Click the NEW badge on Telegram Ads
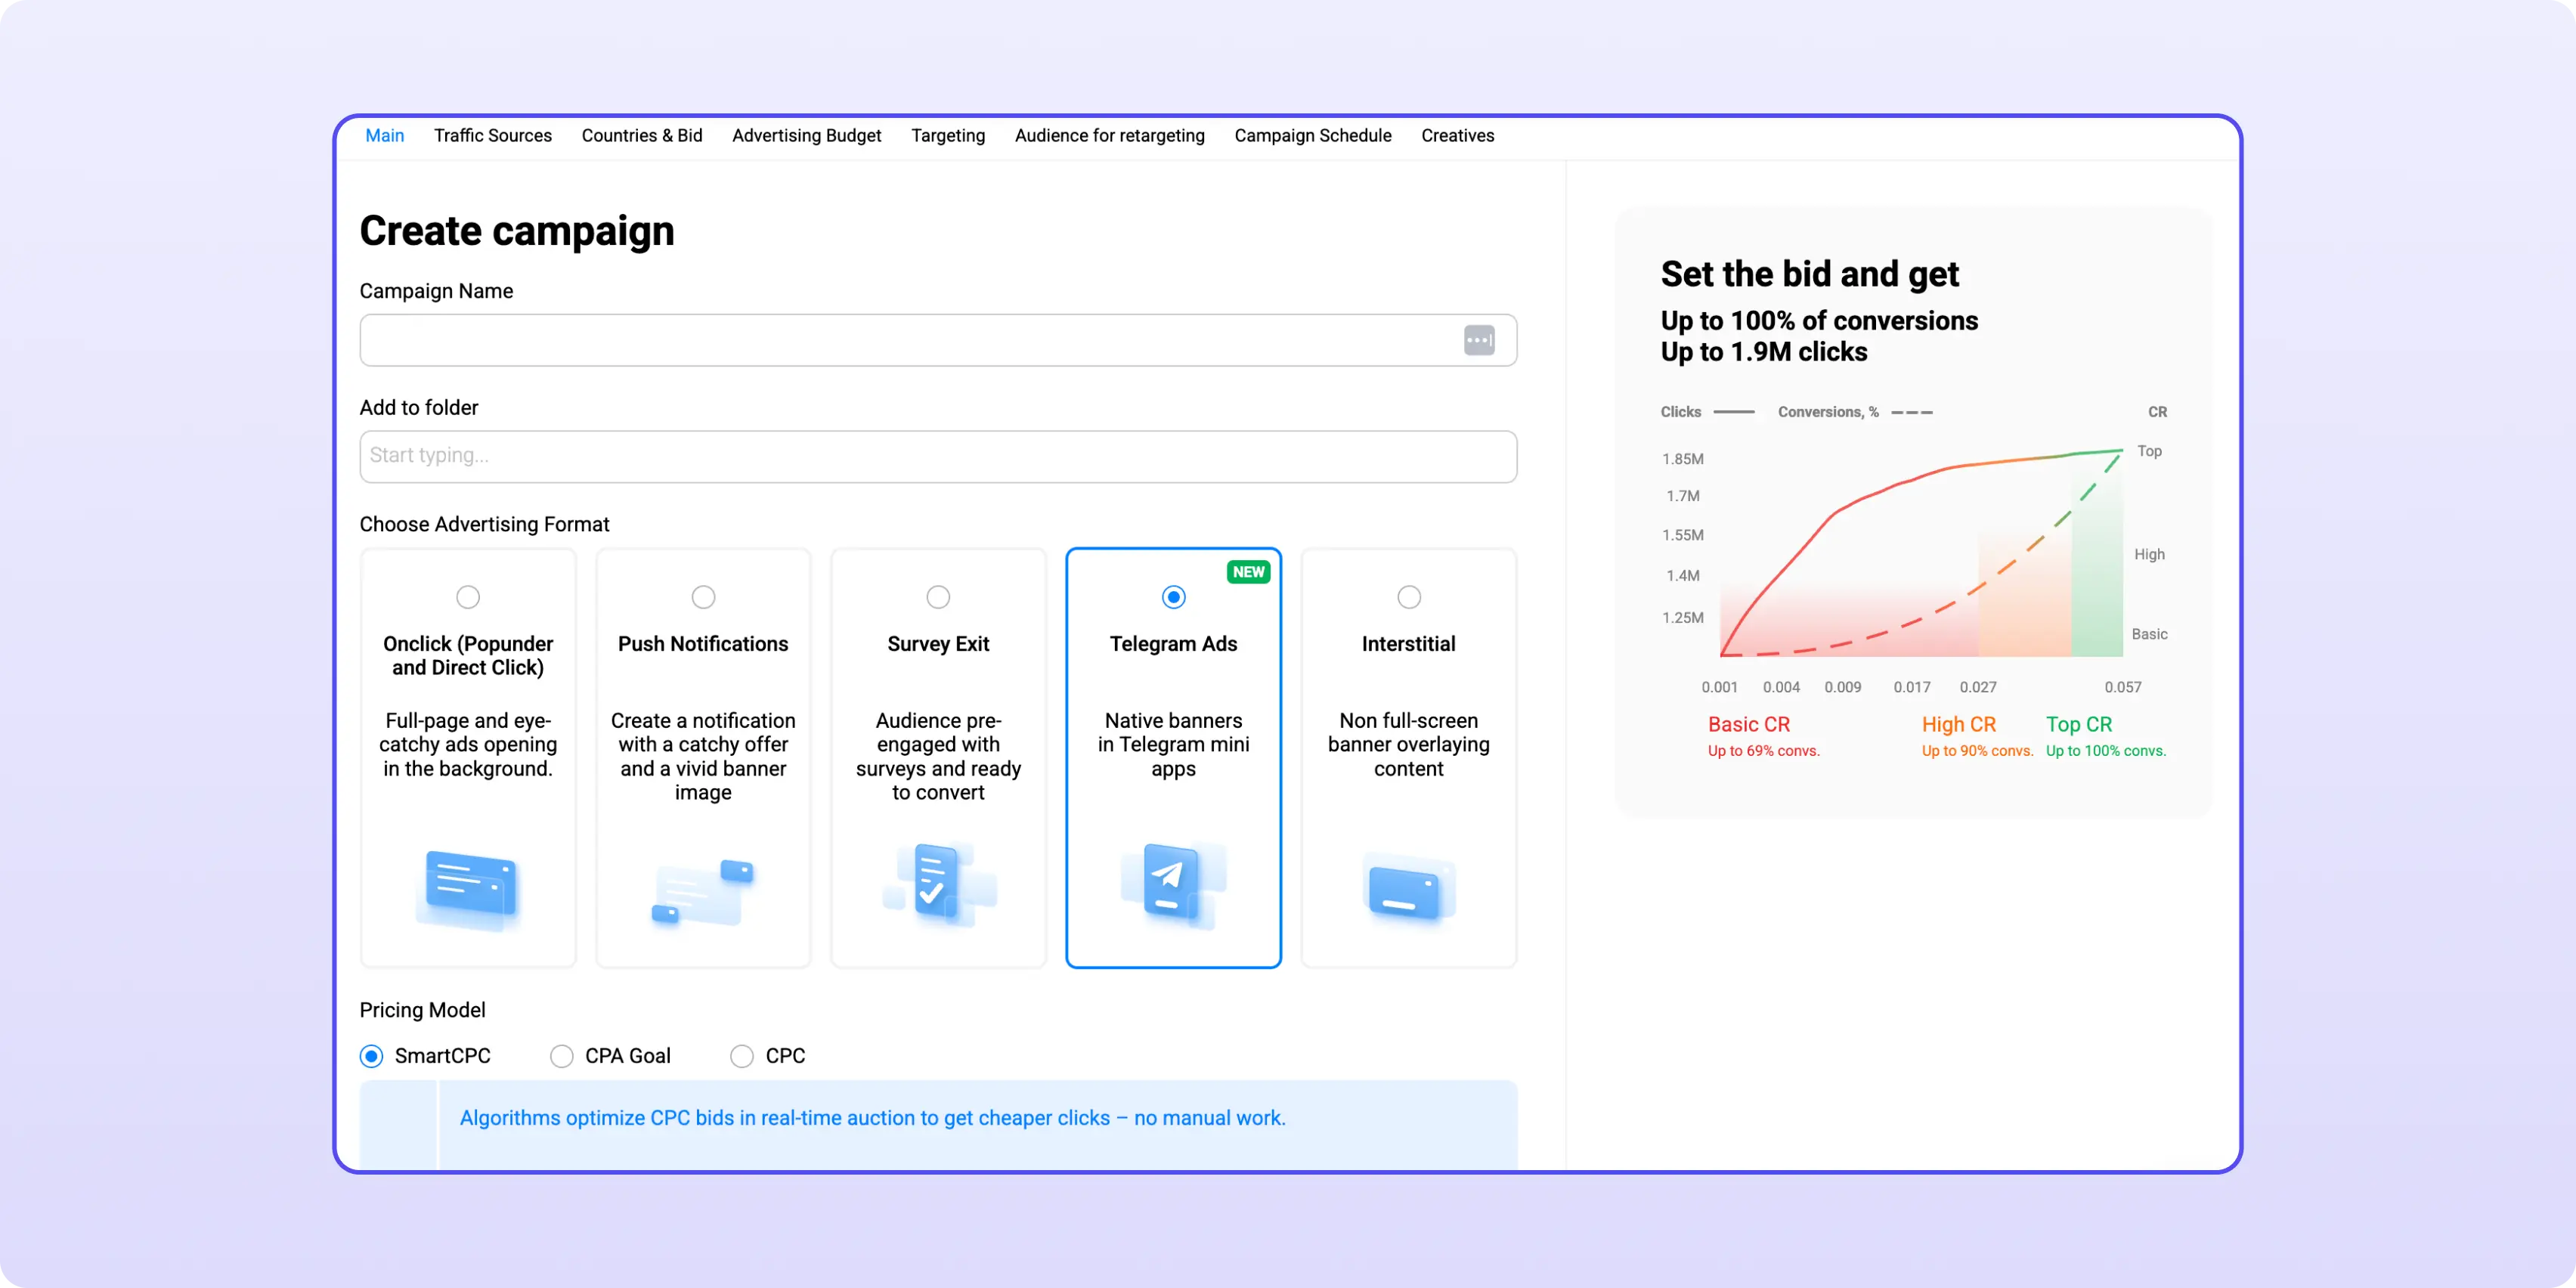Image resolution: width=2576 pixels, height=1288 pixels. [1248, 572]
